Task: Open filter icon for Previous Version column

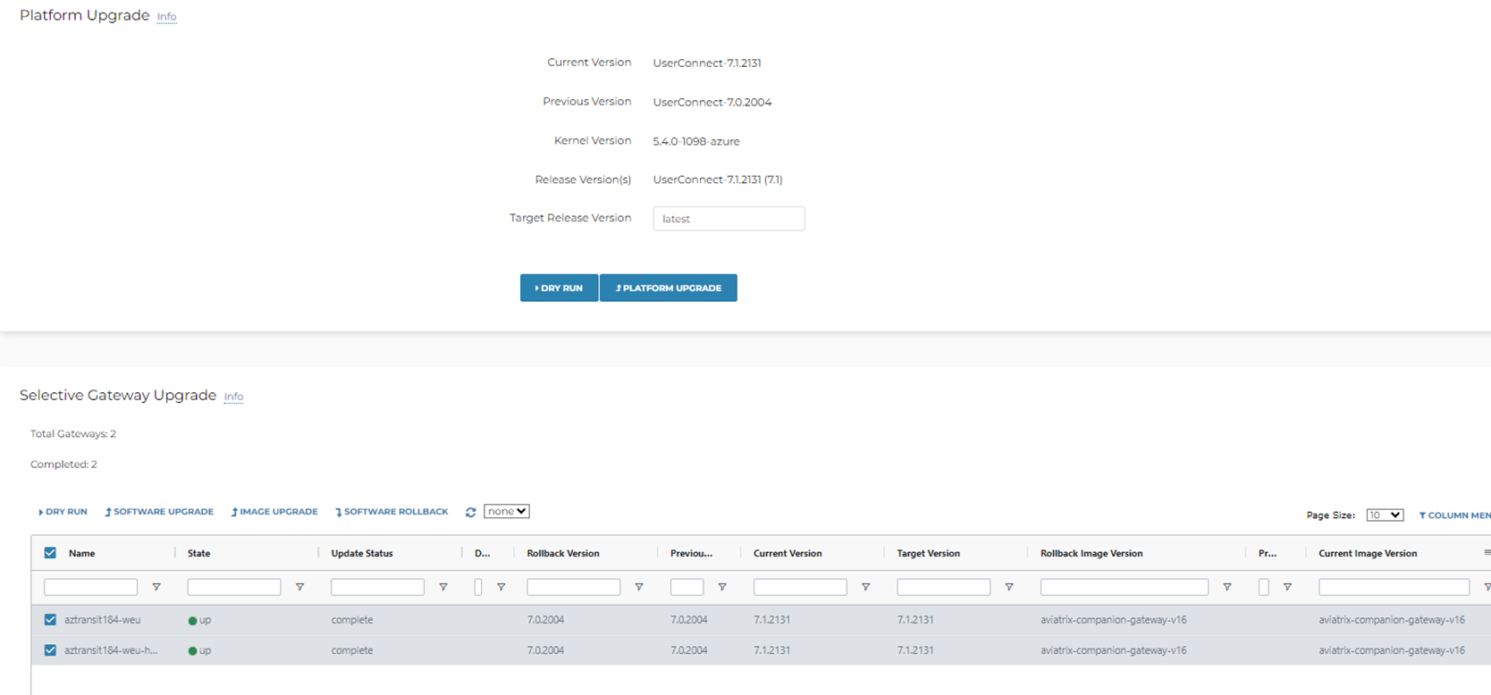Action: [722, 587]
